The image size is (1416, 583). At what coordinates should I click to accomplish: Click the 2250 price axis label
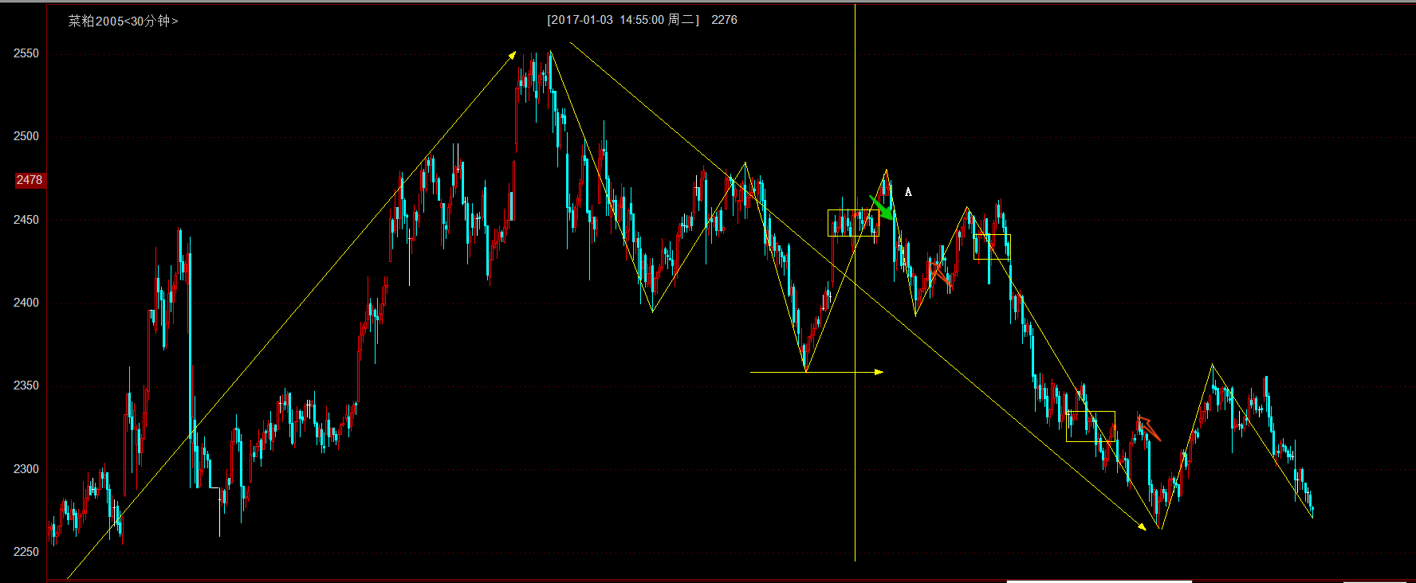26,552
